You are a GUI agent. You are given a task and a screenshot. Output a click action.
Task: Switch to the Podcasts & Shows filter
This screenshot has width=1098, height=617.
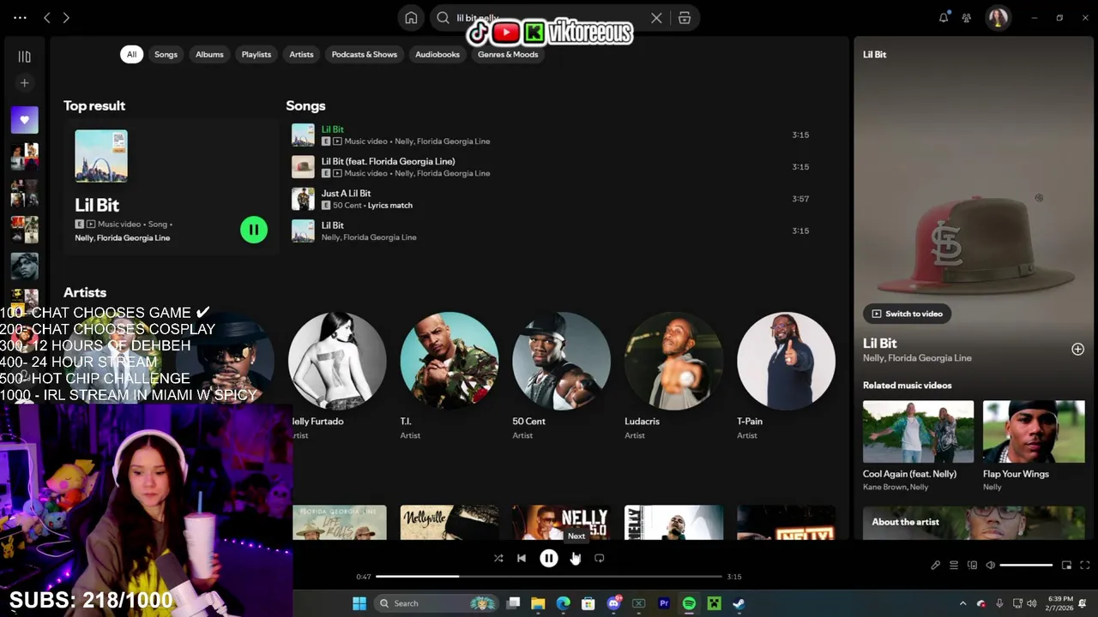[365, 54]
